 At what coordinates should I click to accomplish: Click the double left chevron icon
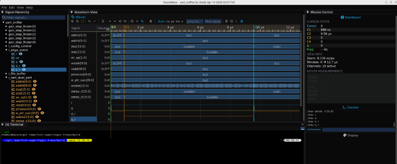click(x=110, y=22)
